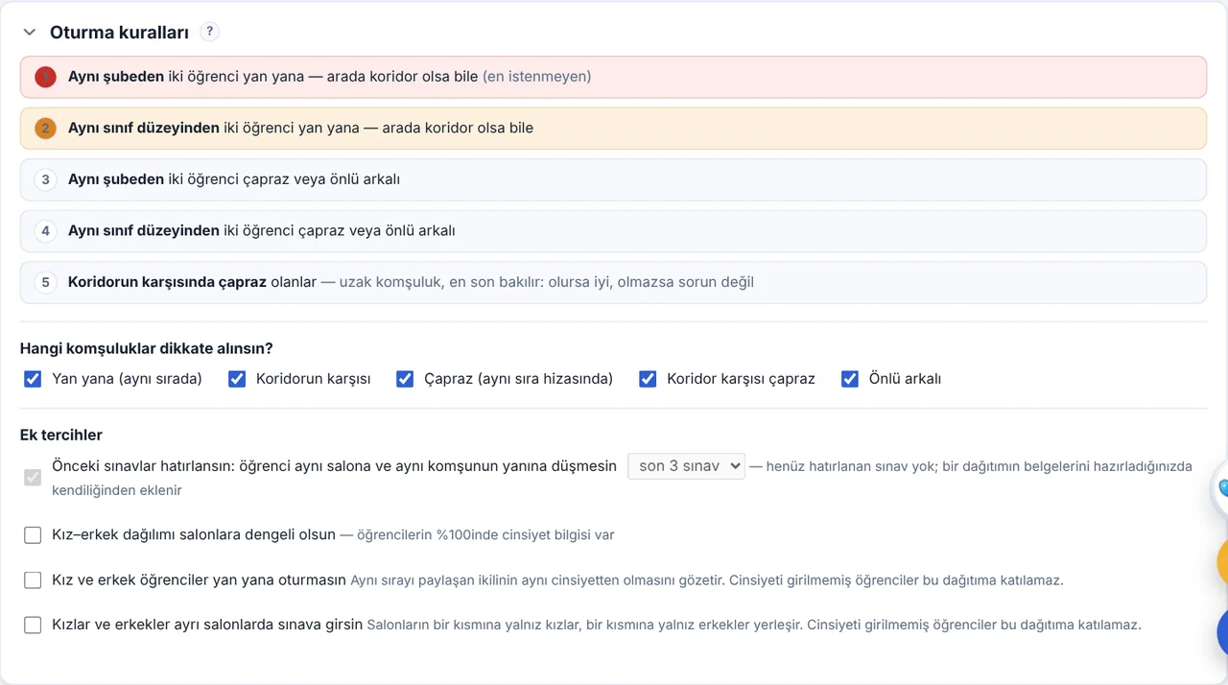
Task: Click the "Oturma kuralları" section title
Action: tap(119, 32)
